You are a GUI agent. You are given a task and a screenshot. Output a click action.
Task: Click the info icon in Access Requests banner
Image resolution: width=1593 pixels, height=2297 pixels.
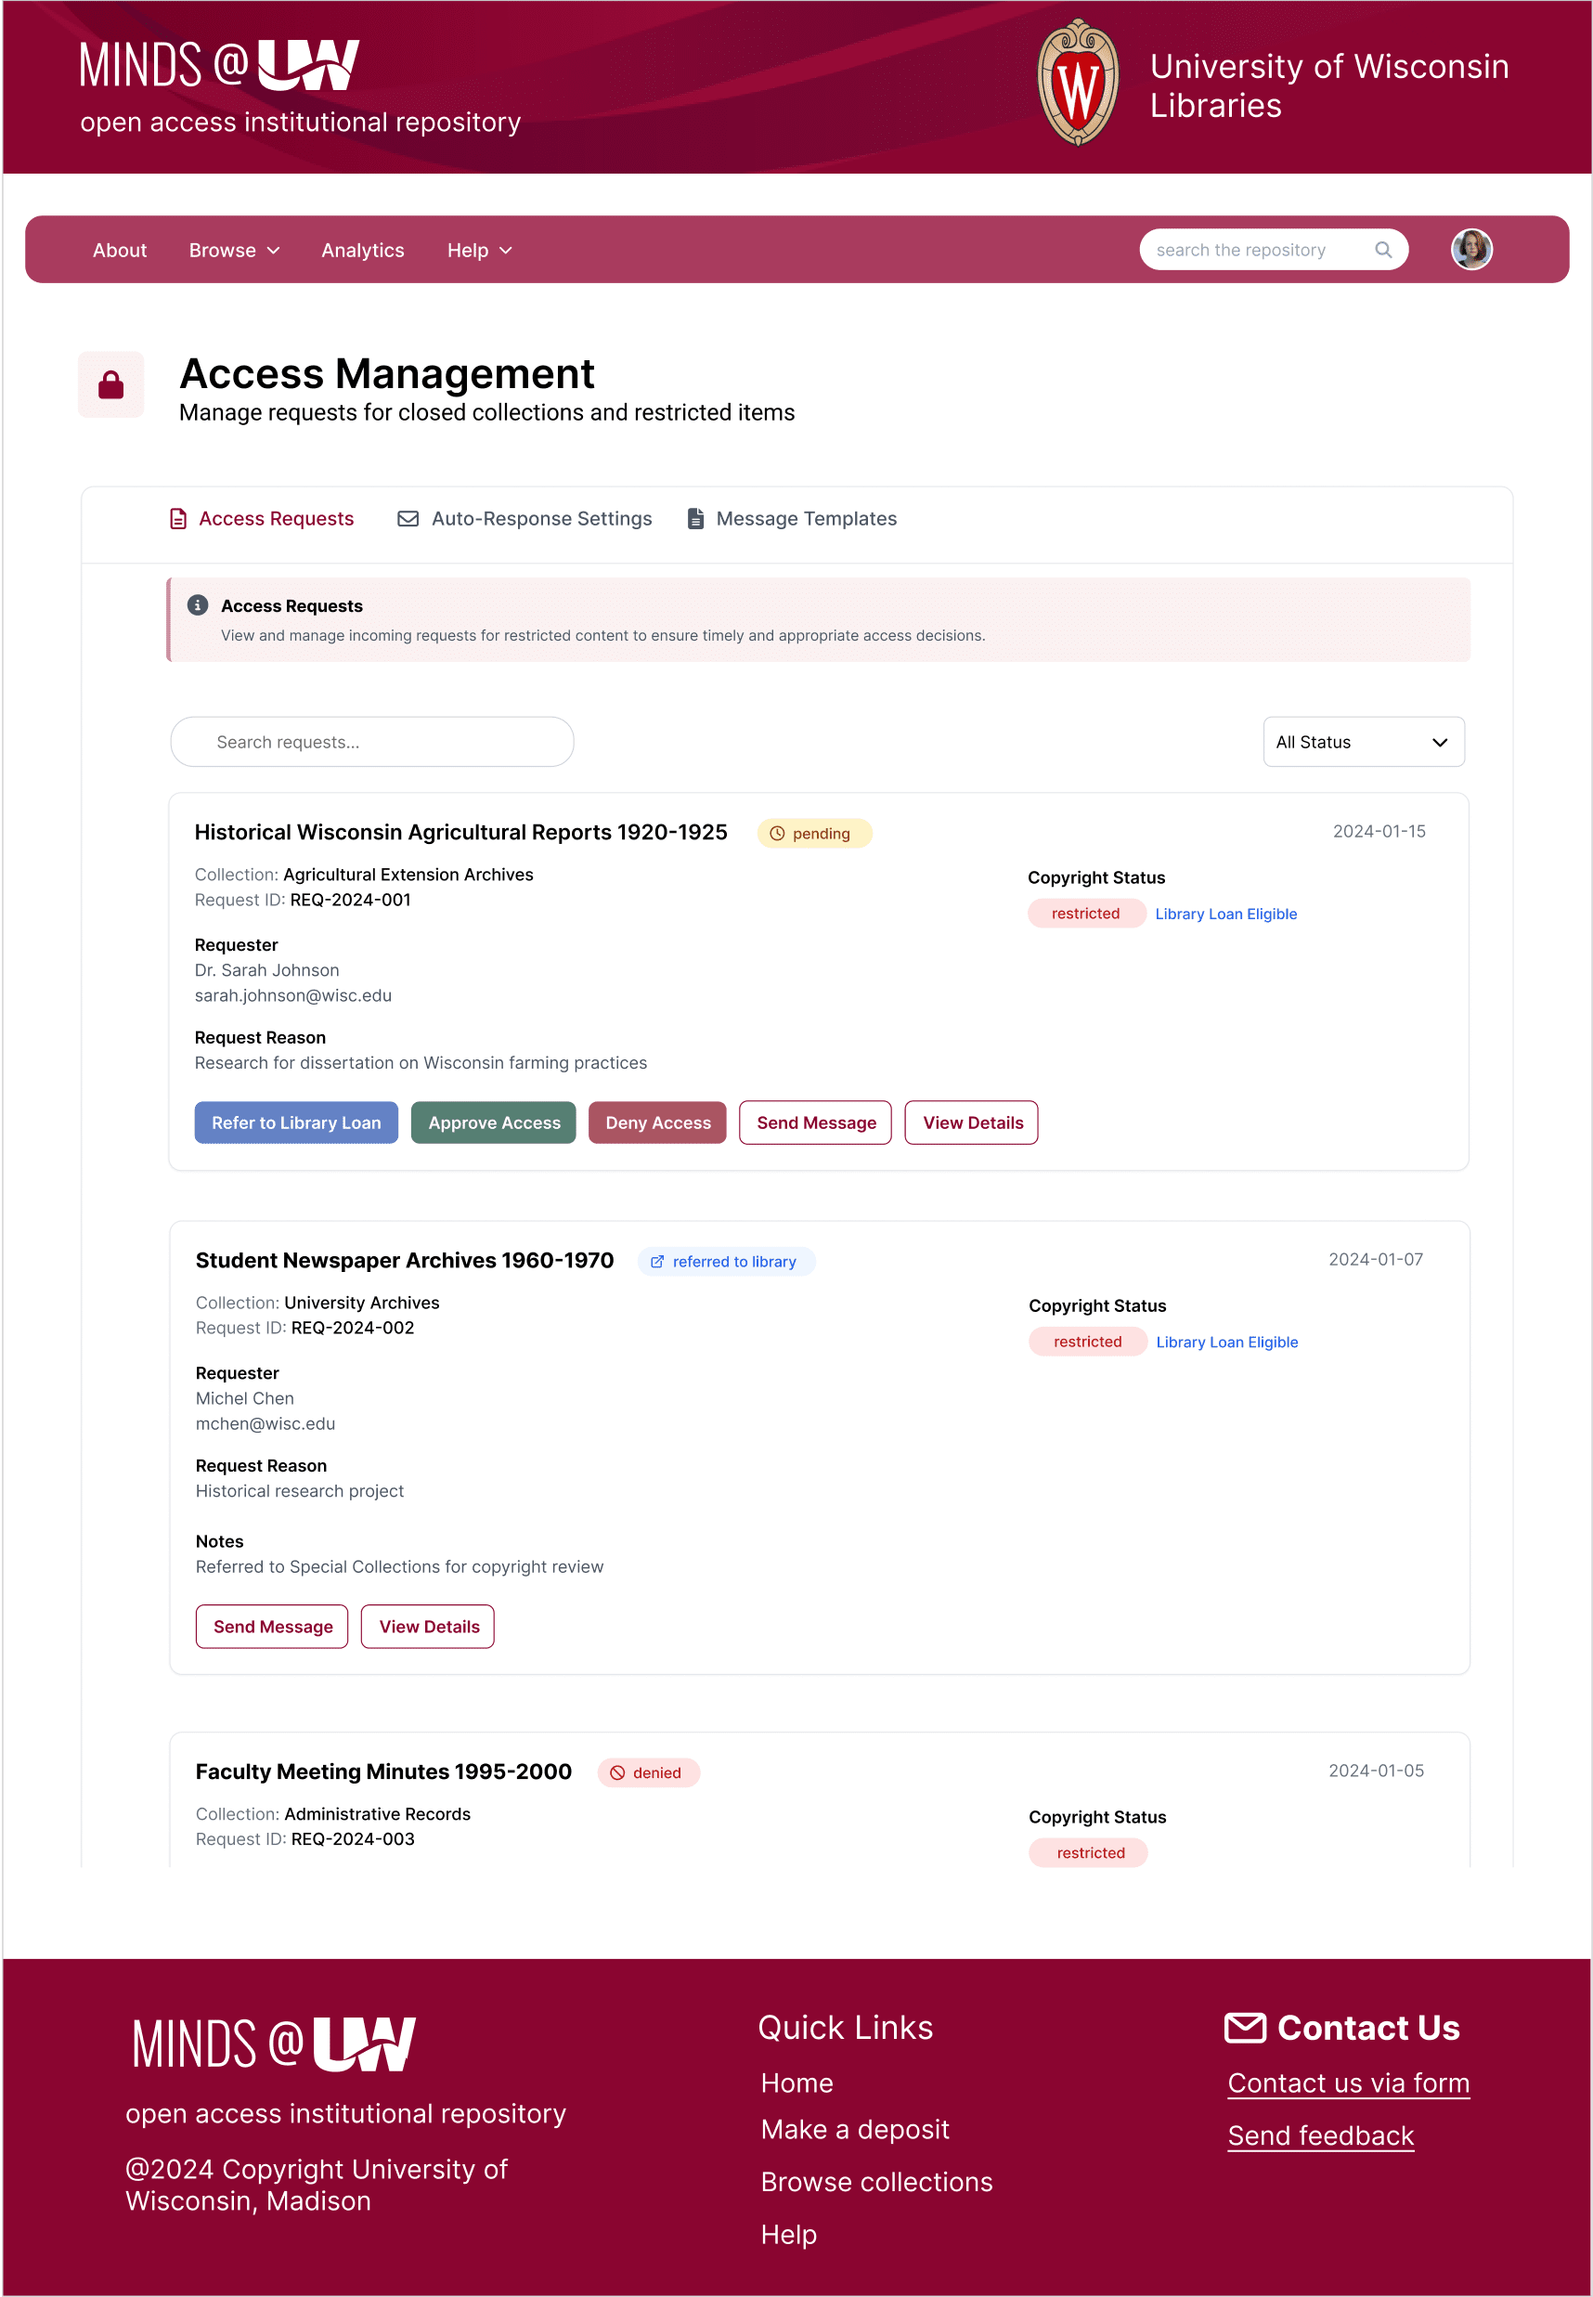click(x=198, y=605)
